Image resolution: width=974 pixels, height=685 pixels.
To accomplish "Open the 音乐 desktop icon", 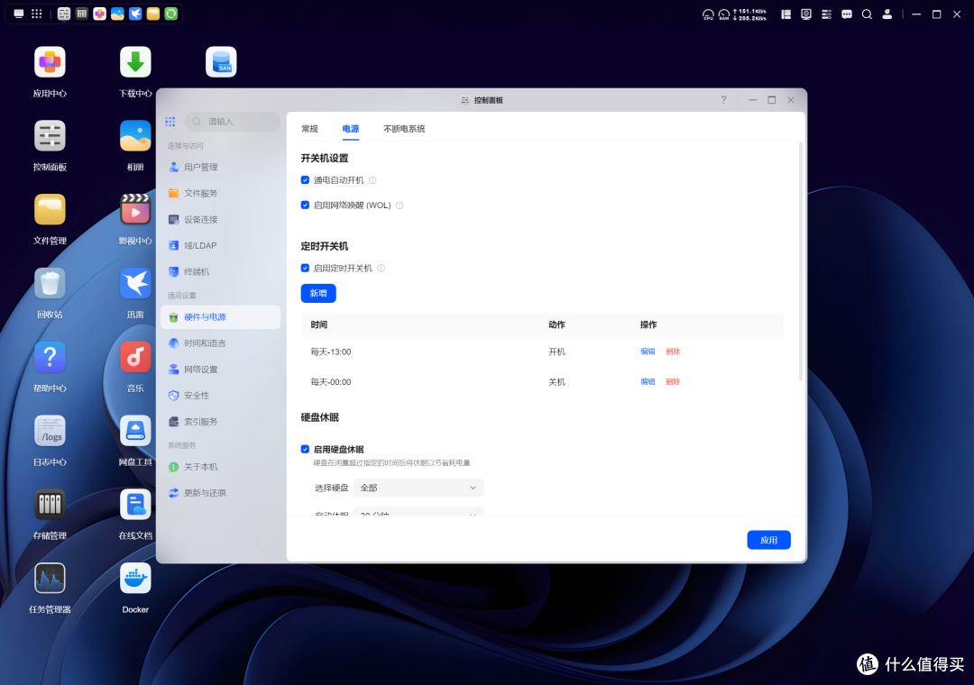I will click(x=135, y=357).
